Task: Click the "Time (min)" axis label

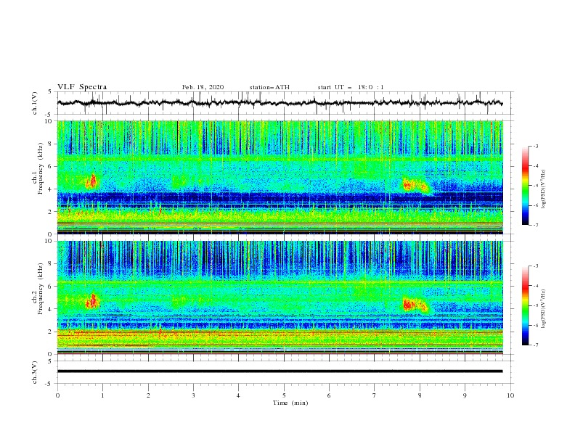Action: [290, 403]
